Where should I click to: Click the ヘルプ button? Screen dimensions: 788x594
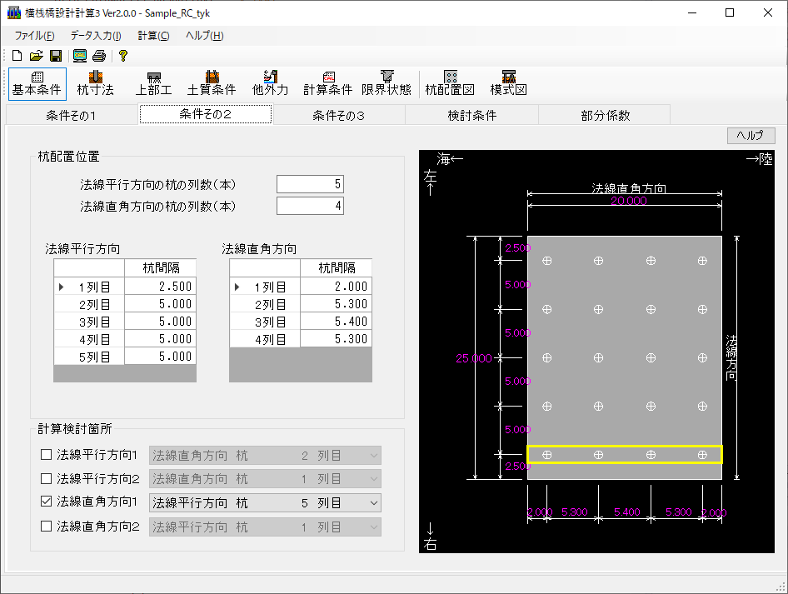coord(751,135)
